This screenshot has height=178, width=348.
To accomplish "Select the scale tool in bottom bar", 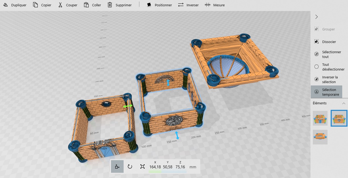I will pyautogui.click(x=143, y=166).
